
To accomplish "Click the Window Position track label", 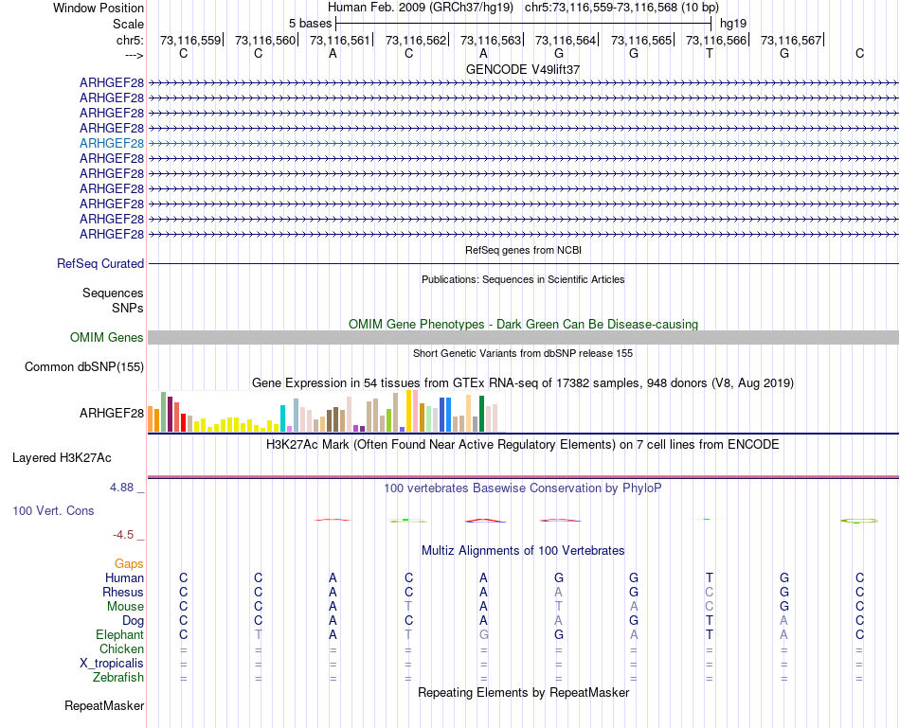I will click(x=99, y=8).
